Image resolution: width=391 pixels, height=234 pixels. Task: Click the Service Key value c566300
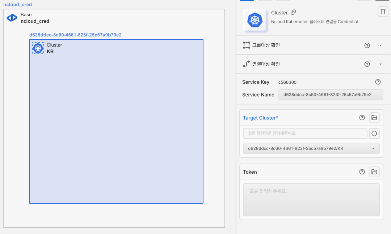287,82
